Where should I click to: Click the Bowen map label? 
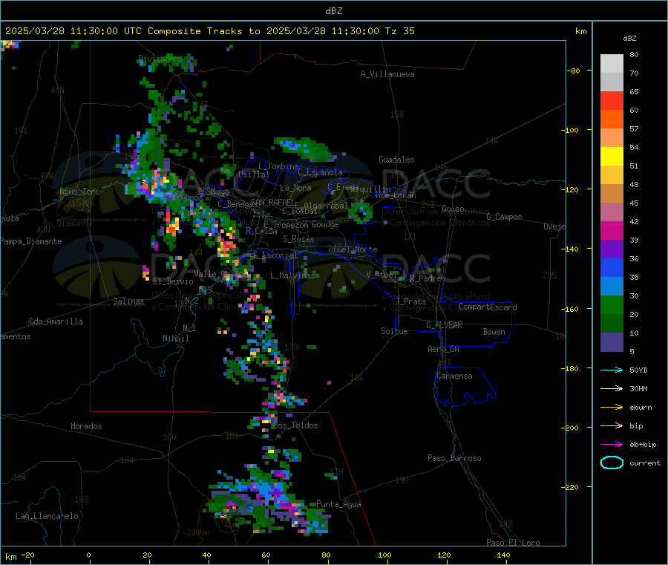494,332
